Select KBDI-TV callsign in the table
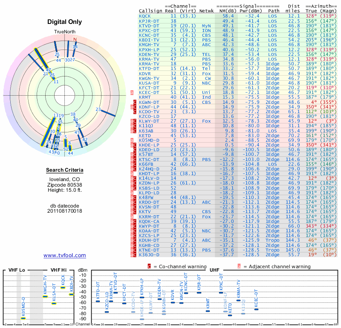341x328 pixels. [149, 40]
